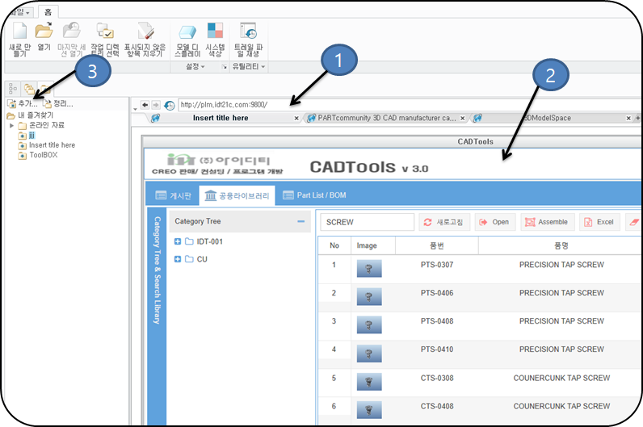Click the SCREW search input field
Image resolution: width=643 pixels, height=427 pixels.
pos(367,222)
